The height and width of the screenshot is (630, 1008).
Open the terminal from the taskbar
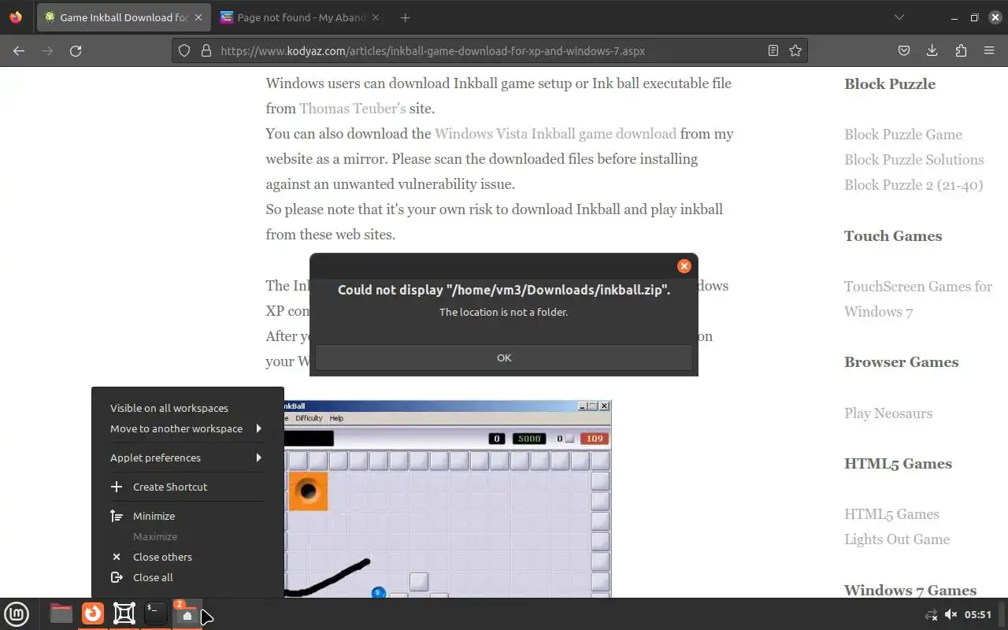[156, 613]
